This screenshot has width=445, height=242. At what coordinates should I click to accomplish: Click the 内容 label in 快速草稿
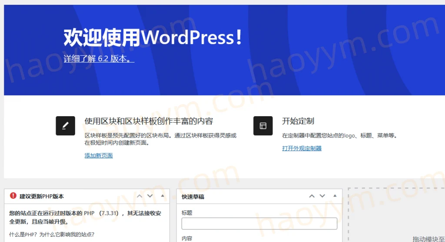coord(187,239)
